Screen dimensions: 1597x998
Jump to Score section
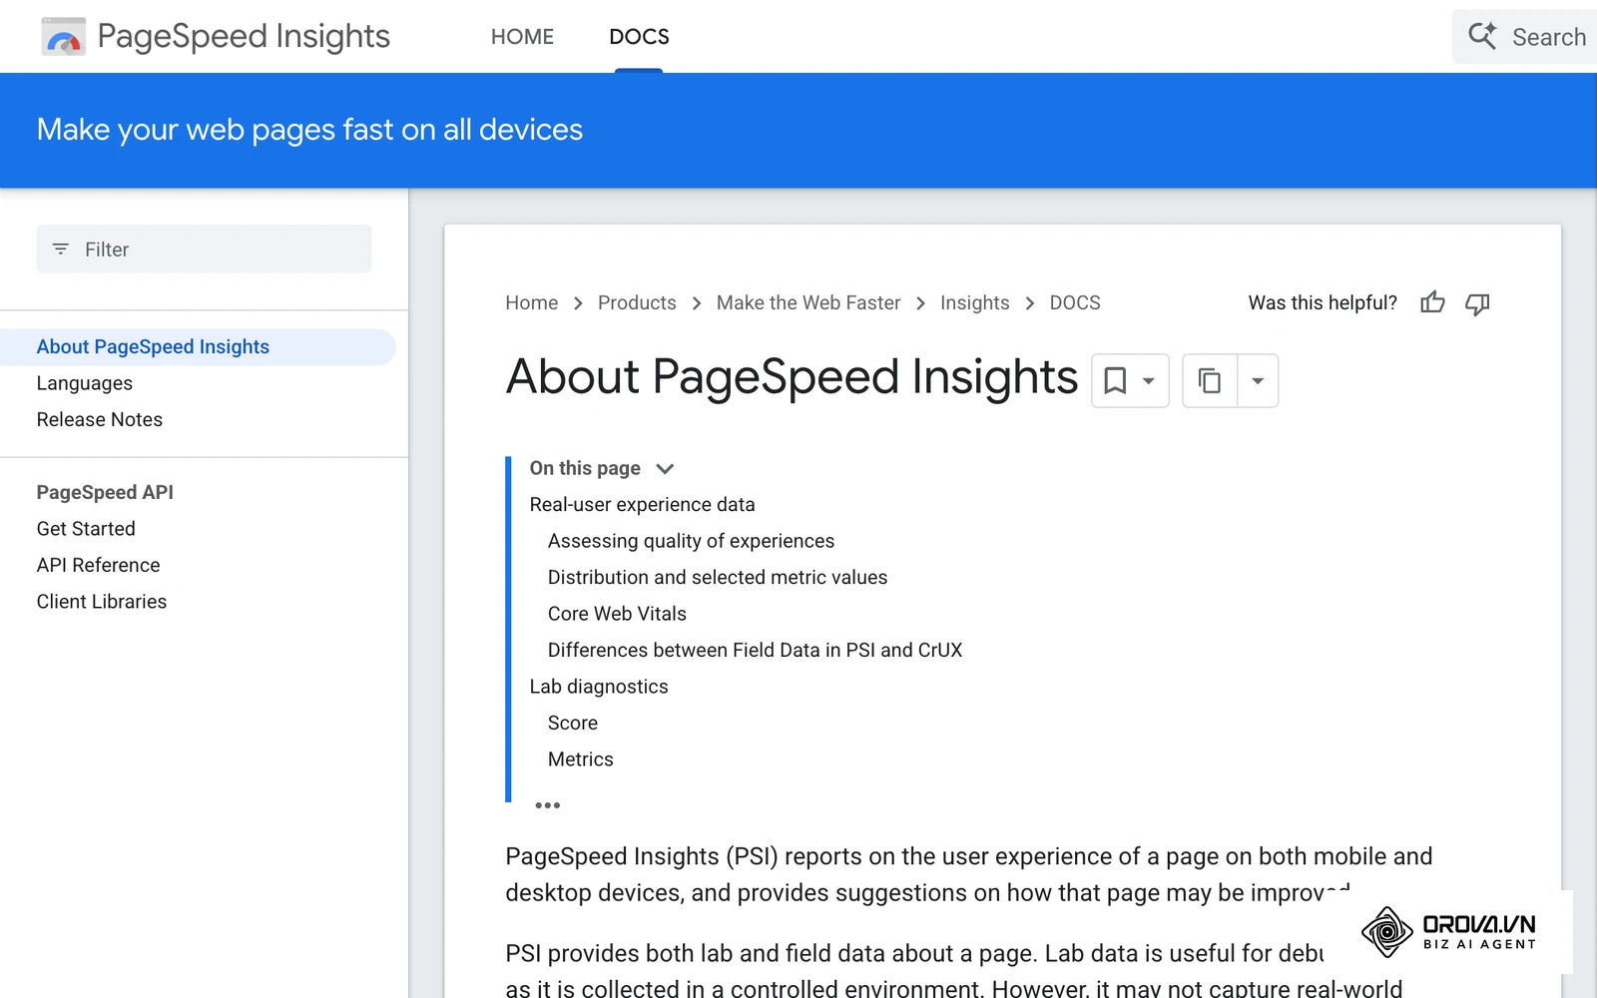[573, 723]
